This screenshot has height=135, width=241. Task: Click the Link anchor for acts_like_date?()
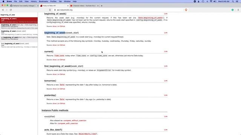pos(166,130)
